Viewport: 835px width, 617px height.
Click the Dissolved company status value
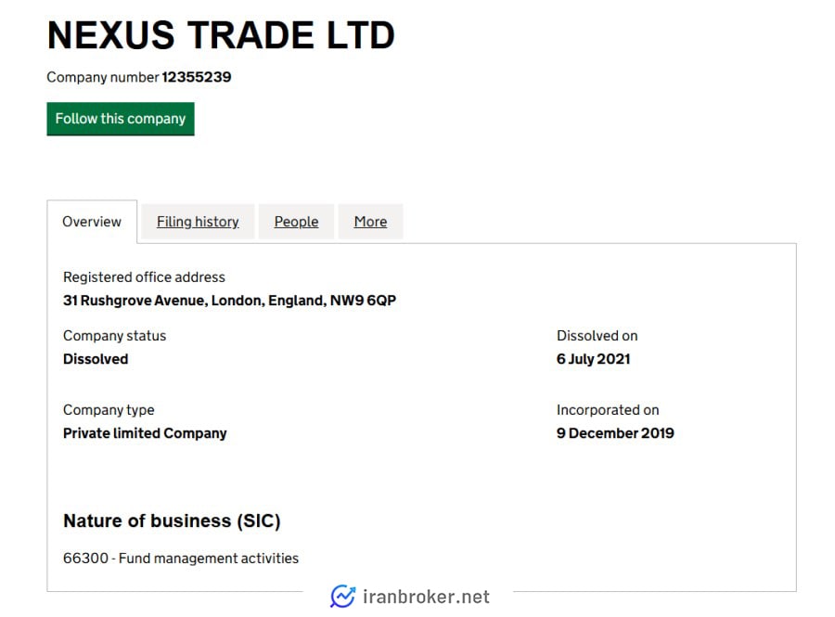click(x=96, y=359)
